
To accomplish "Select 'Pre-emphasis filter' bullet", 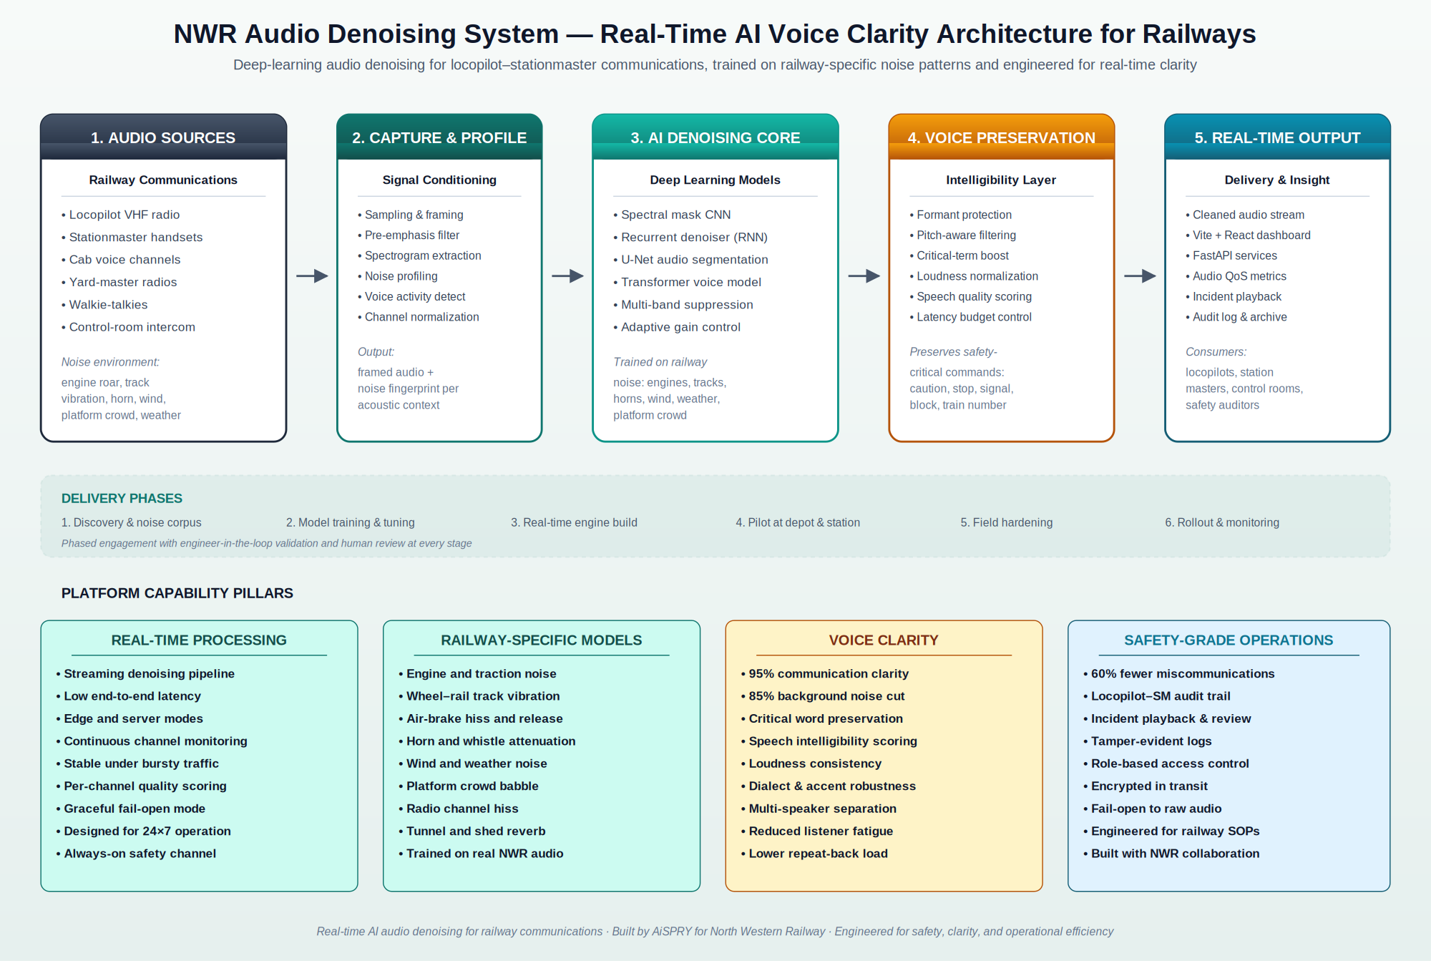I will [x=409, y=235].
